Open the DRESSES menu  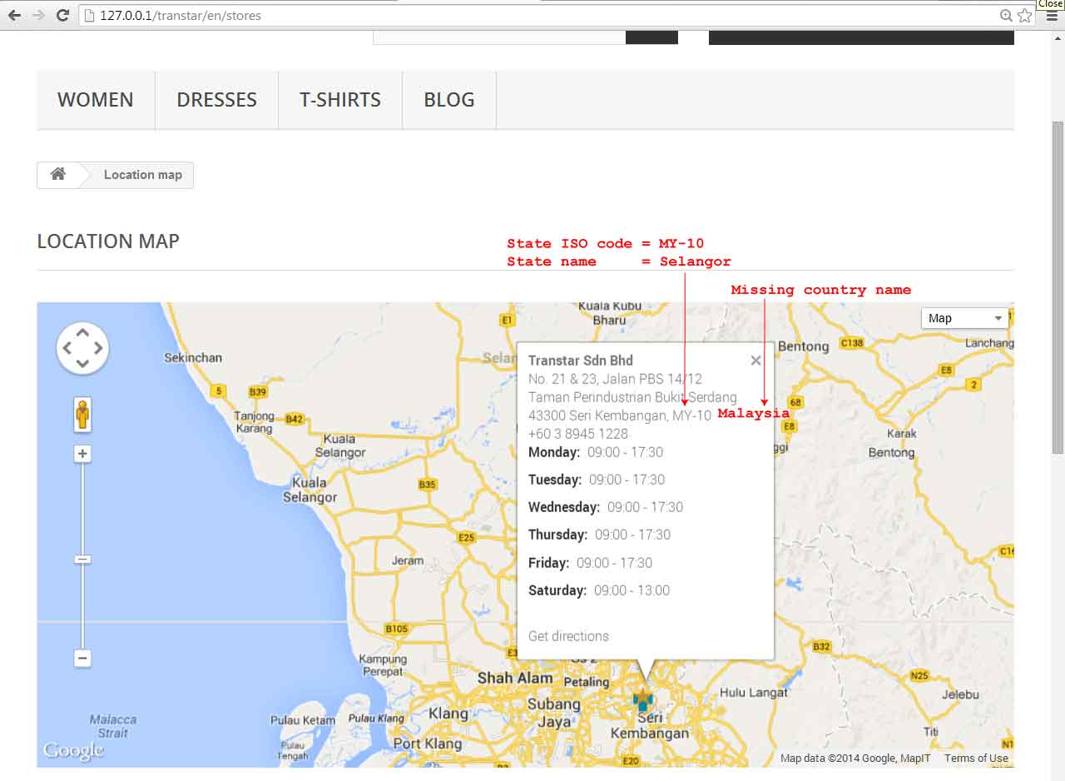[217, 100]
